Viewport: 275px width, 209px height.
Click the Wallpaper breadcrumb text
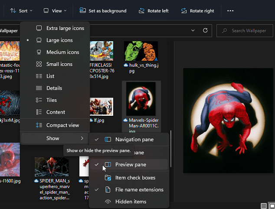point(9,31)
